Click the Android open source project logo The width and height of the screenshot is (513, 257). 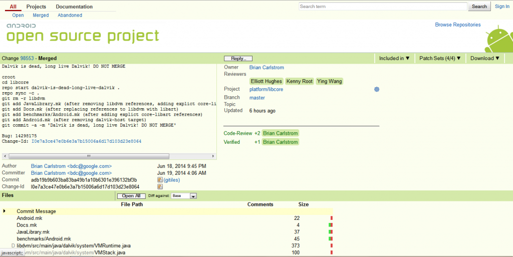(83, 33)
